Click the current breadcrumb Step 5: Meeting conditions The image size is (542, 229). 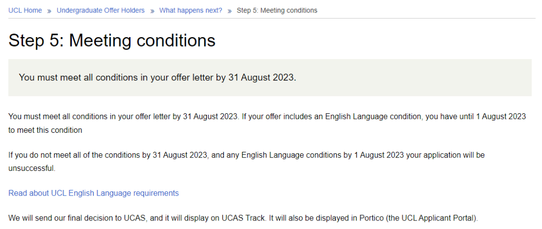point(277,10)
